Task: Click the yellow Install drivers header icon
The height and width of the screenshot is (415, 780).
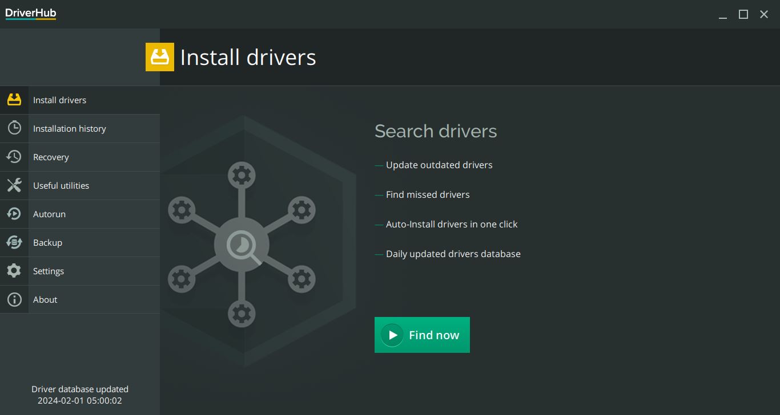Action: (x=160, y=57)
